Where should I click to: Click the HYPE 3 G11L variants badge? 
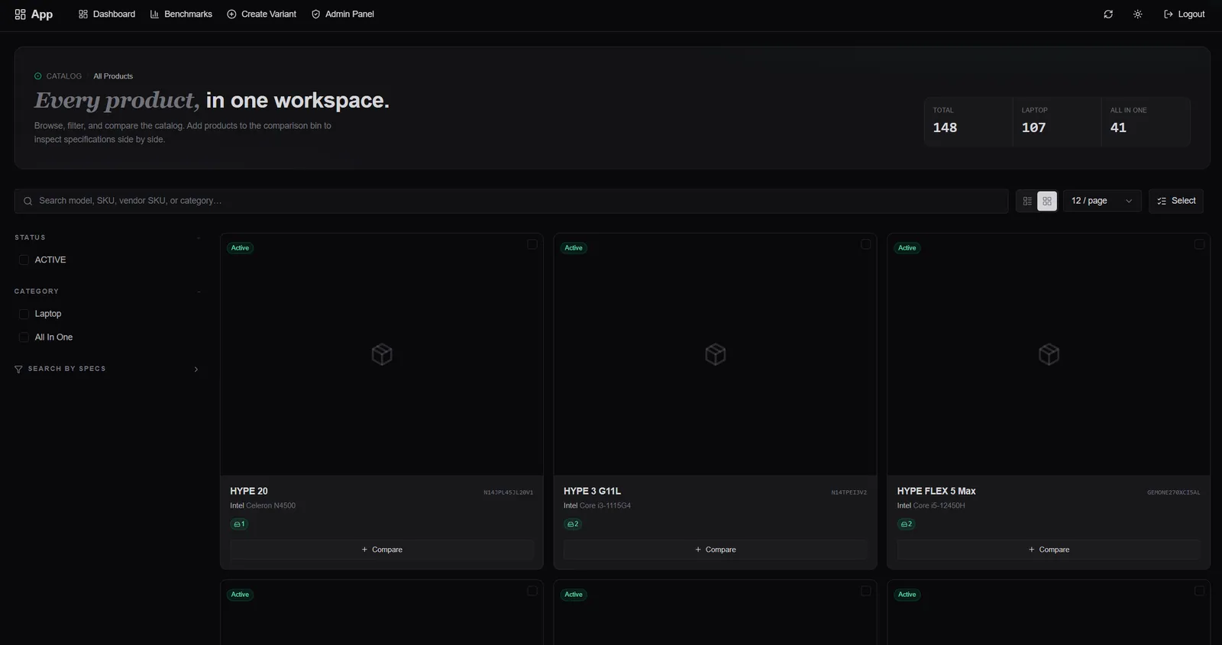tap(573, 524)
